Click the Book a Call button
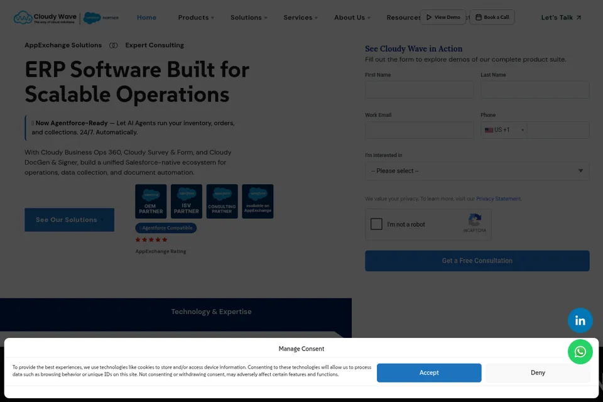 [492, 18]
